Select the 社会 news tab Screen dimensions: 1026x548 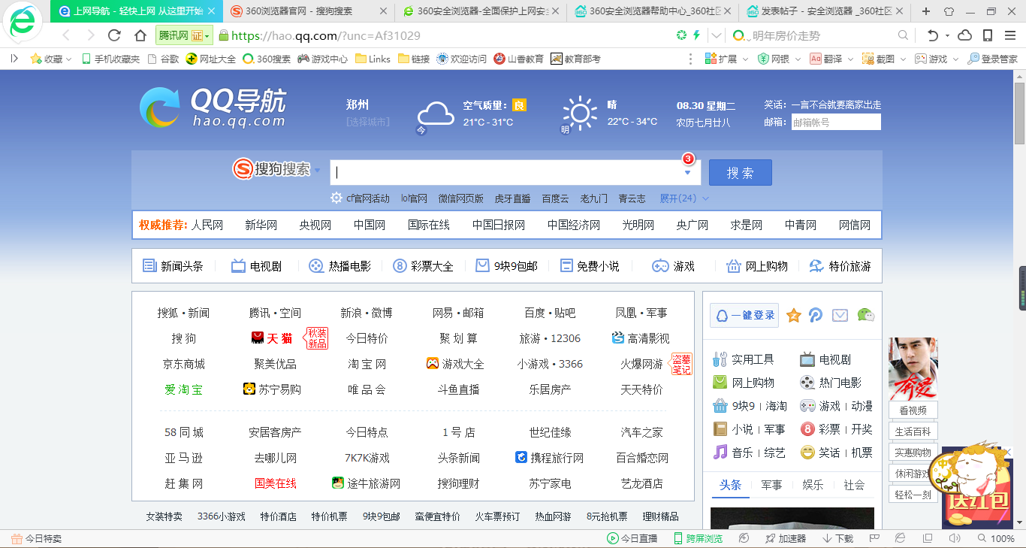854,485
